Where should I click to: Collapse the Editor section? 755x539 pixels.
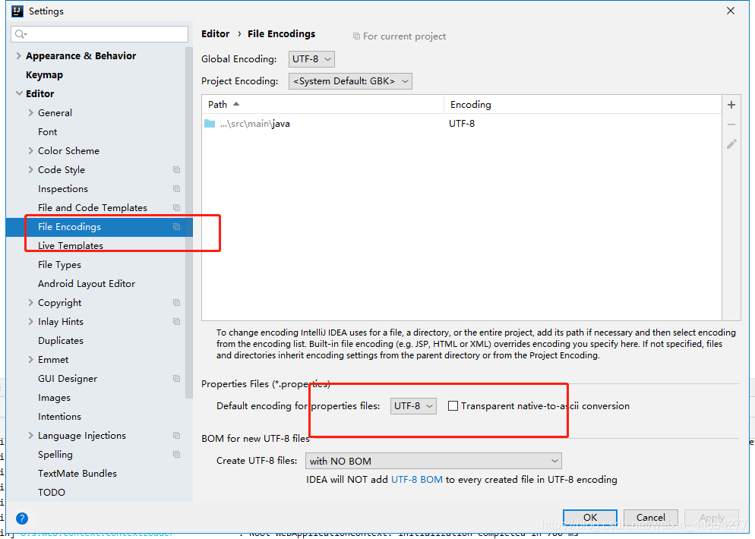pos(19,93)
